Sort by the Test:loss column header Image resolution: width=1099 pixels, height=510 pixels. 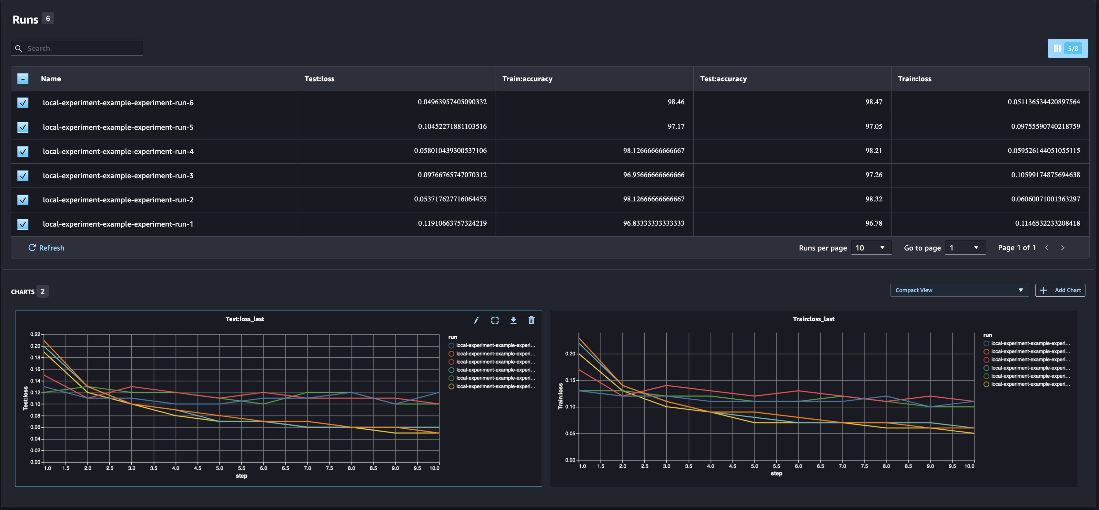point(319,79)
